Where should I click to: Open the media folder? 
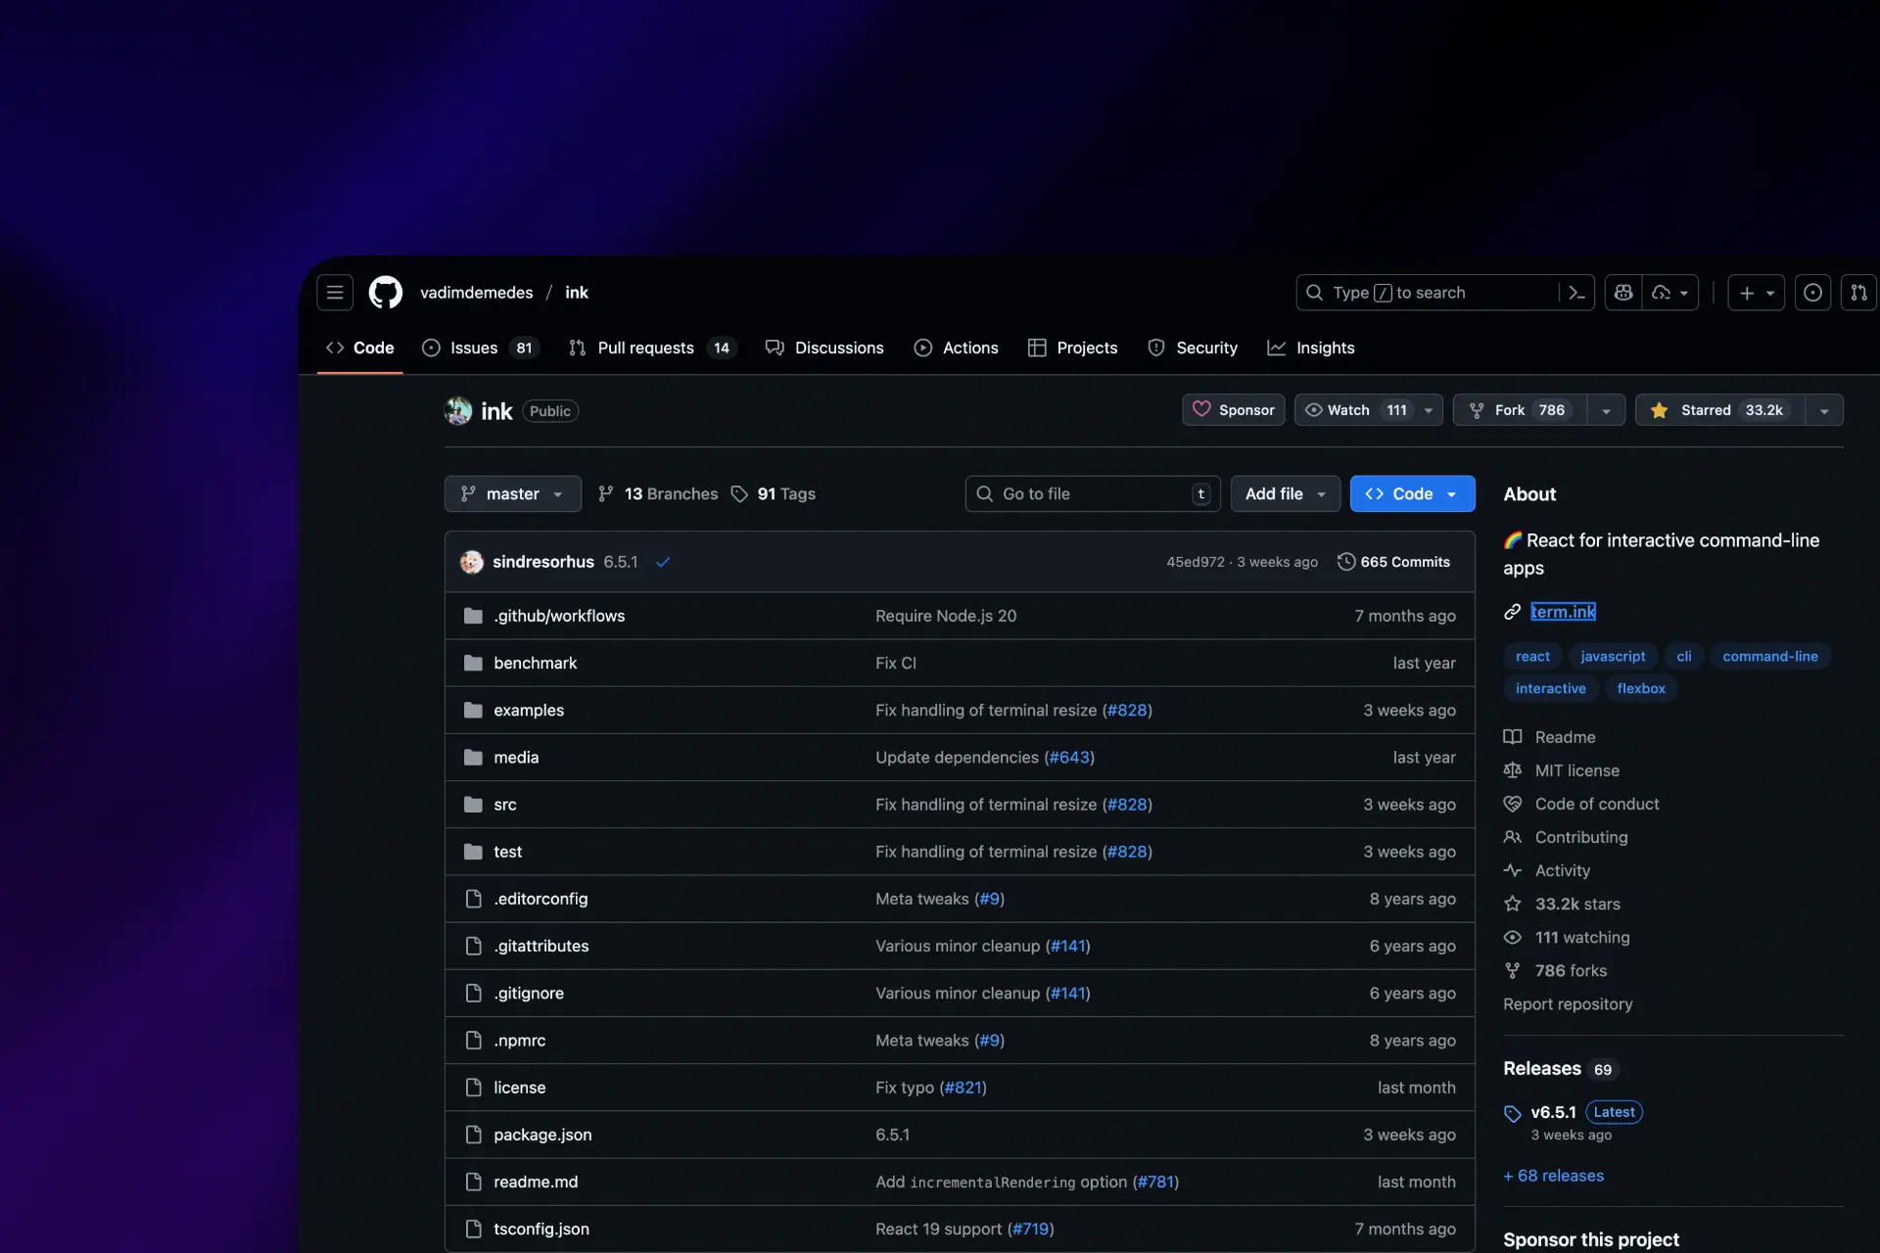(516, 757)
